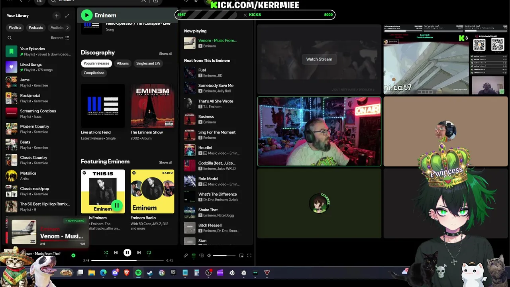This screenshot has height=287, width=510.
Task: Switch to Singles and EPs chip
Action: 148,63
